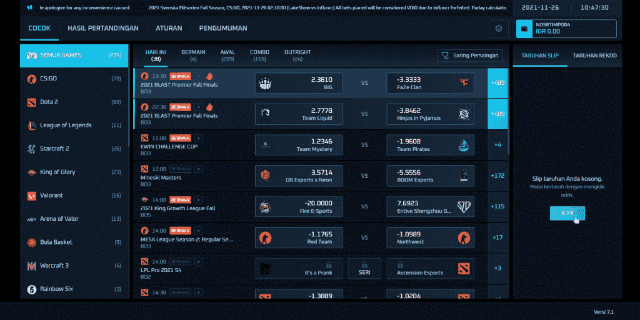Play stream icon for BIG vs FaZe match

point(198,76)
